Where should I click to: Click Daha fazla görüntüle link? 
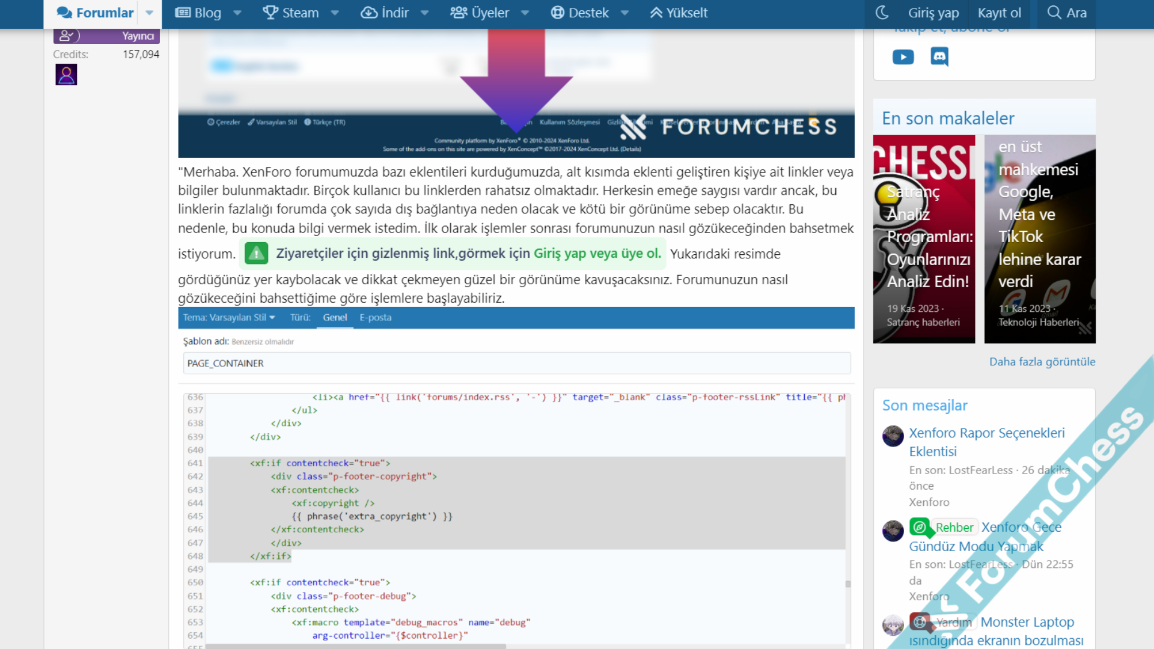(x=1042, y=362)
